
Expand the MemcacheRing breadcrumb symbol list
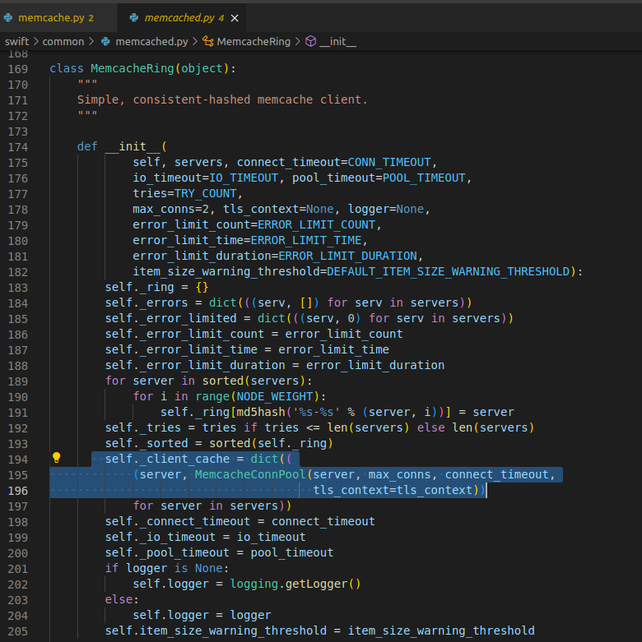(254, 41)
